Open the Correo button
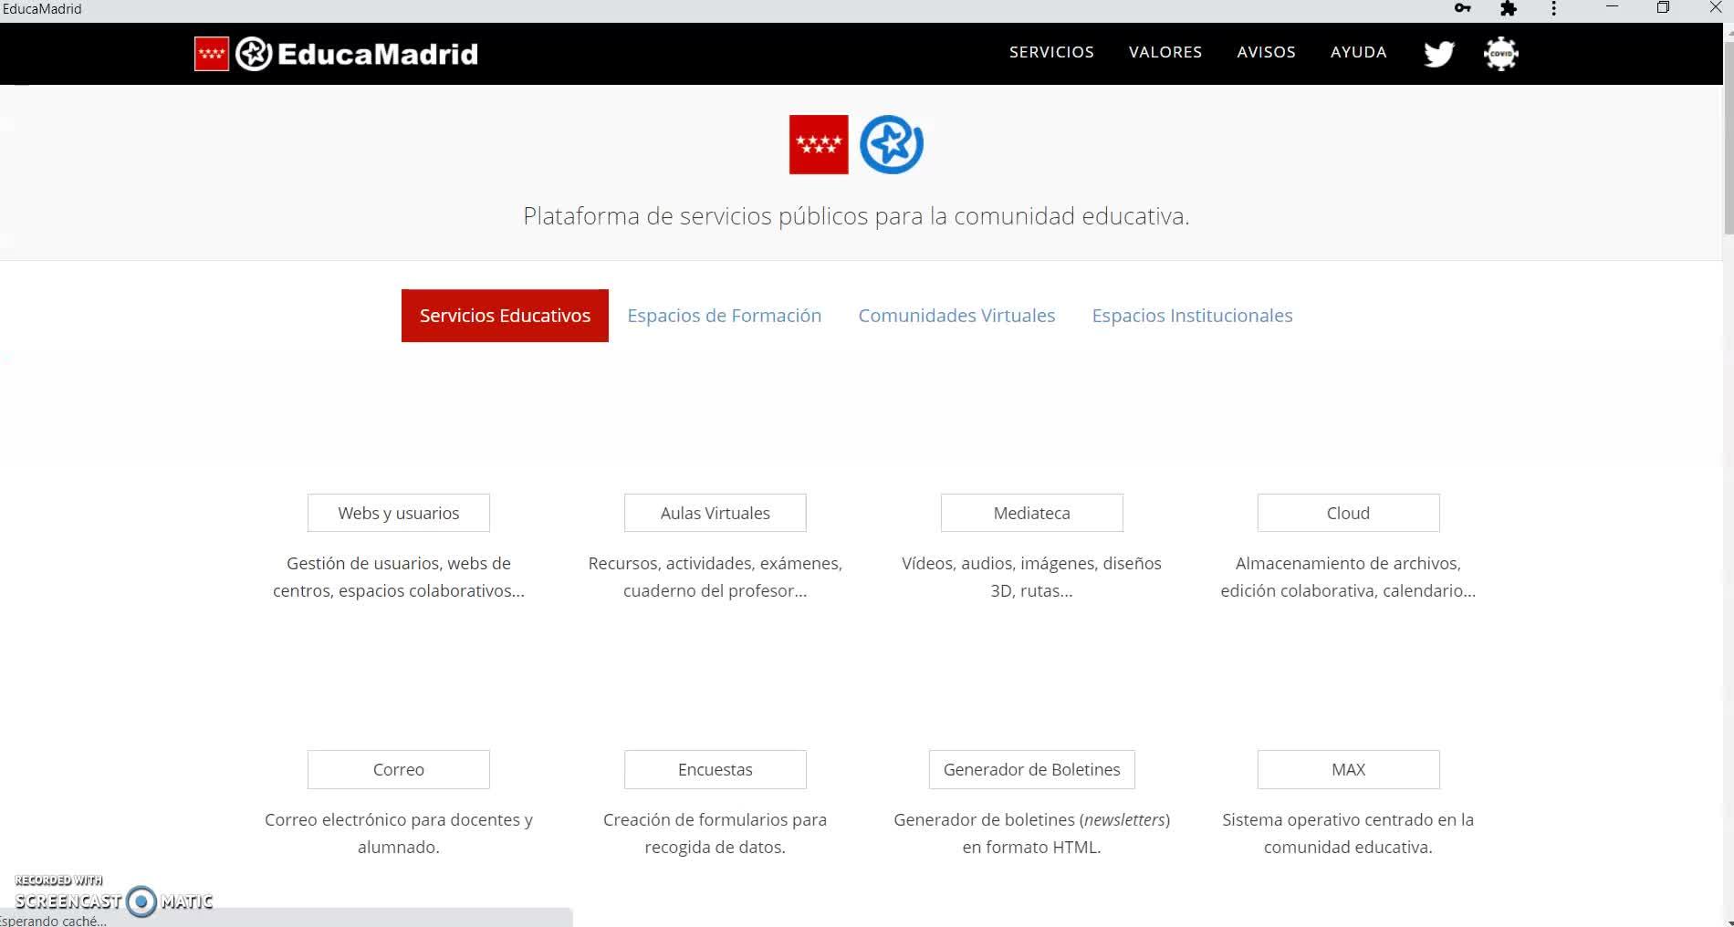The image size is (1734, 927). (399, 769)
